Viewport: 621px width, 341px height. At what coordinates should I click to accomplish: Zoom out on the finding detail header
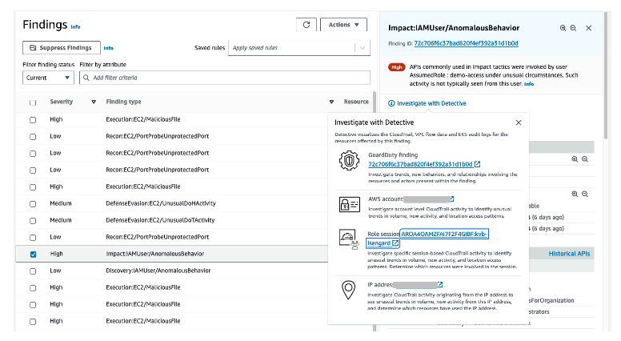(x=573, y=28)
